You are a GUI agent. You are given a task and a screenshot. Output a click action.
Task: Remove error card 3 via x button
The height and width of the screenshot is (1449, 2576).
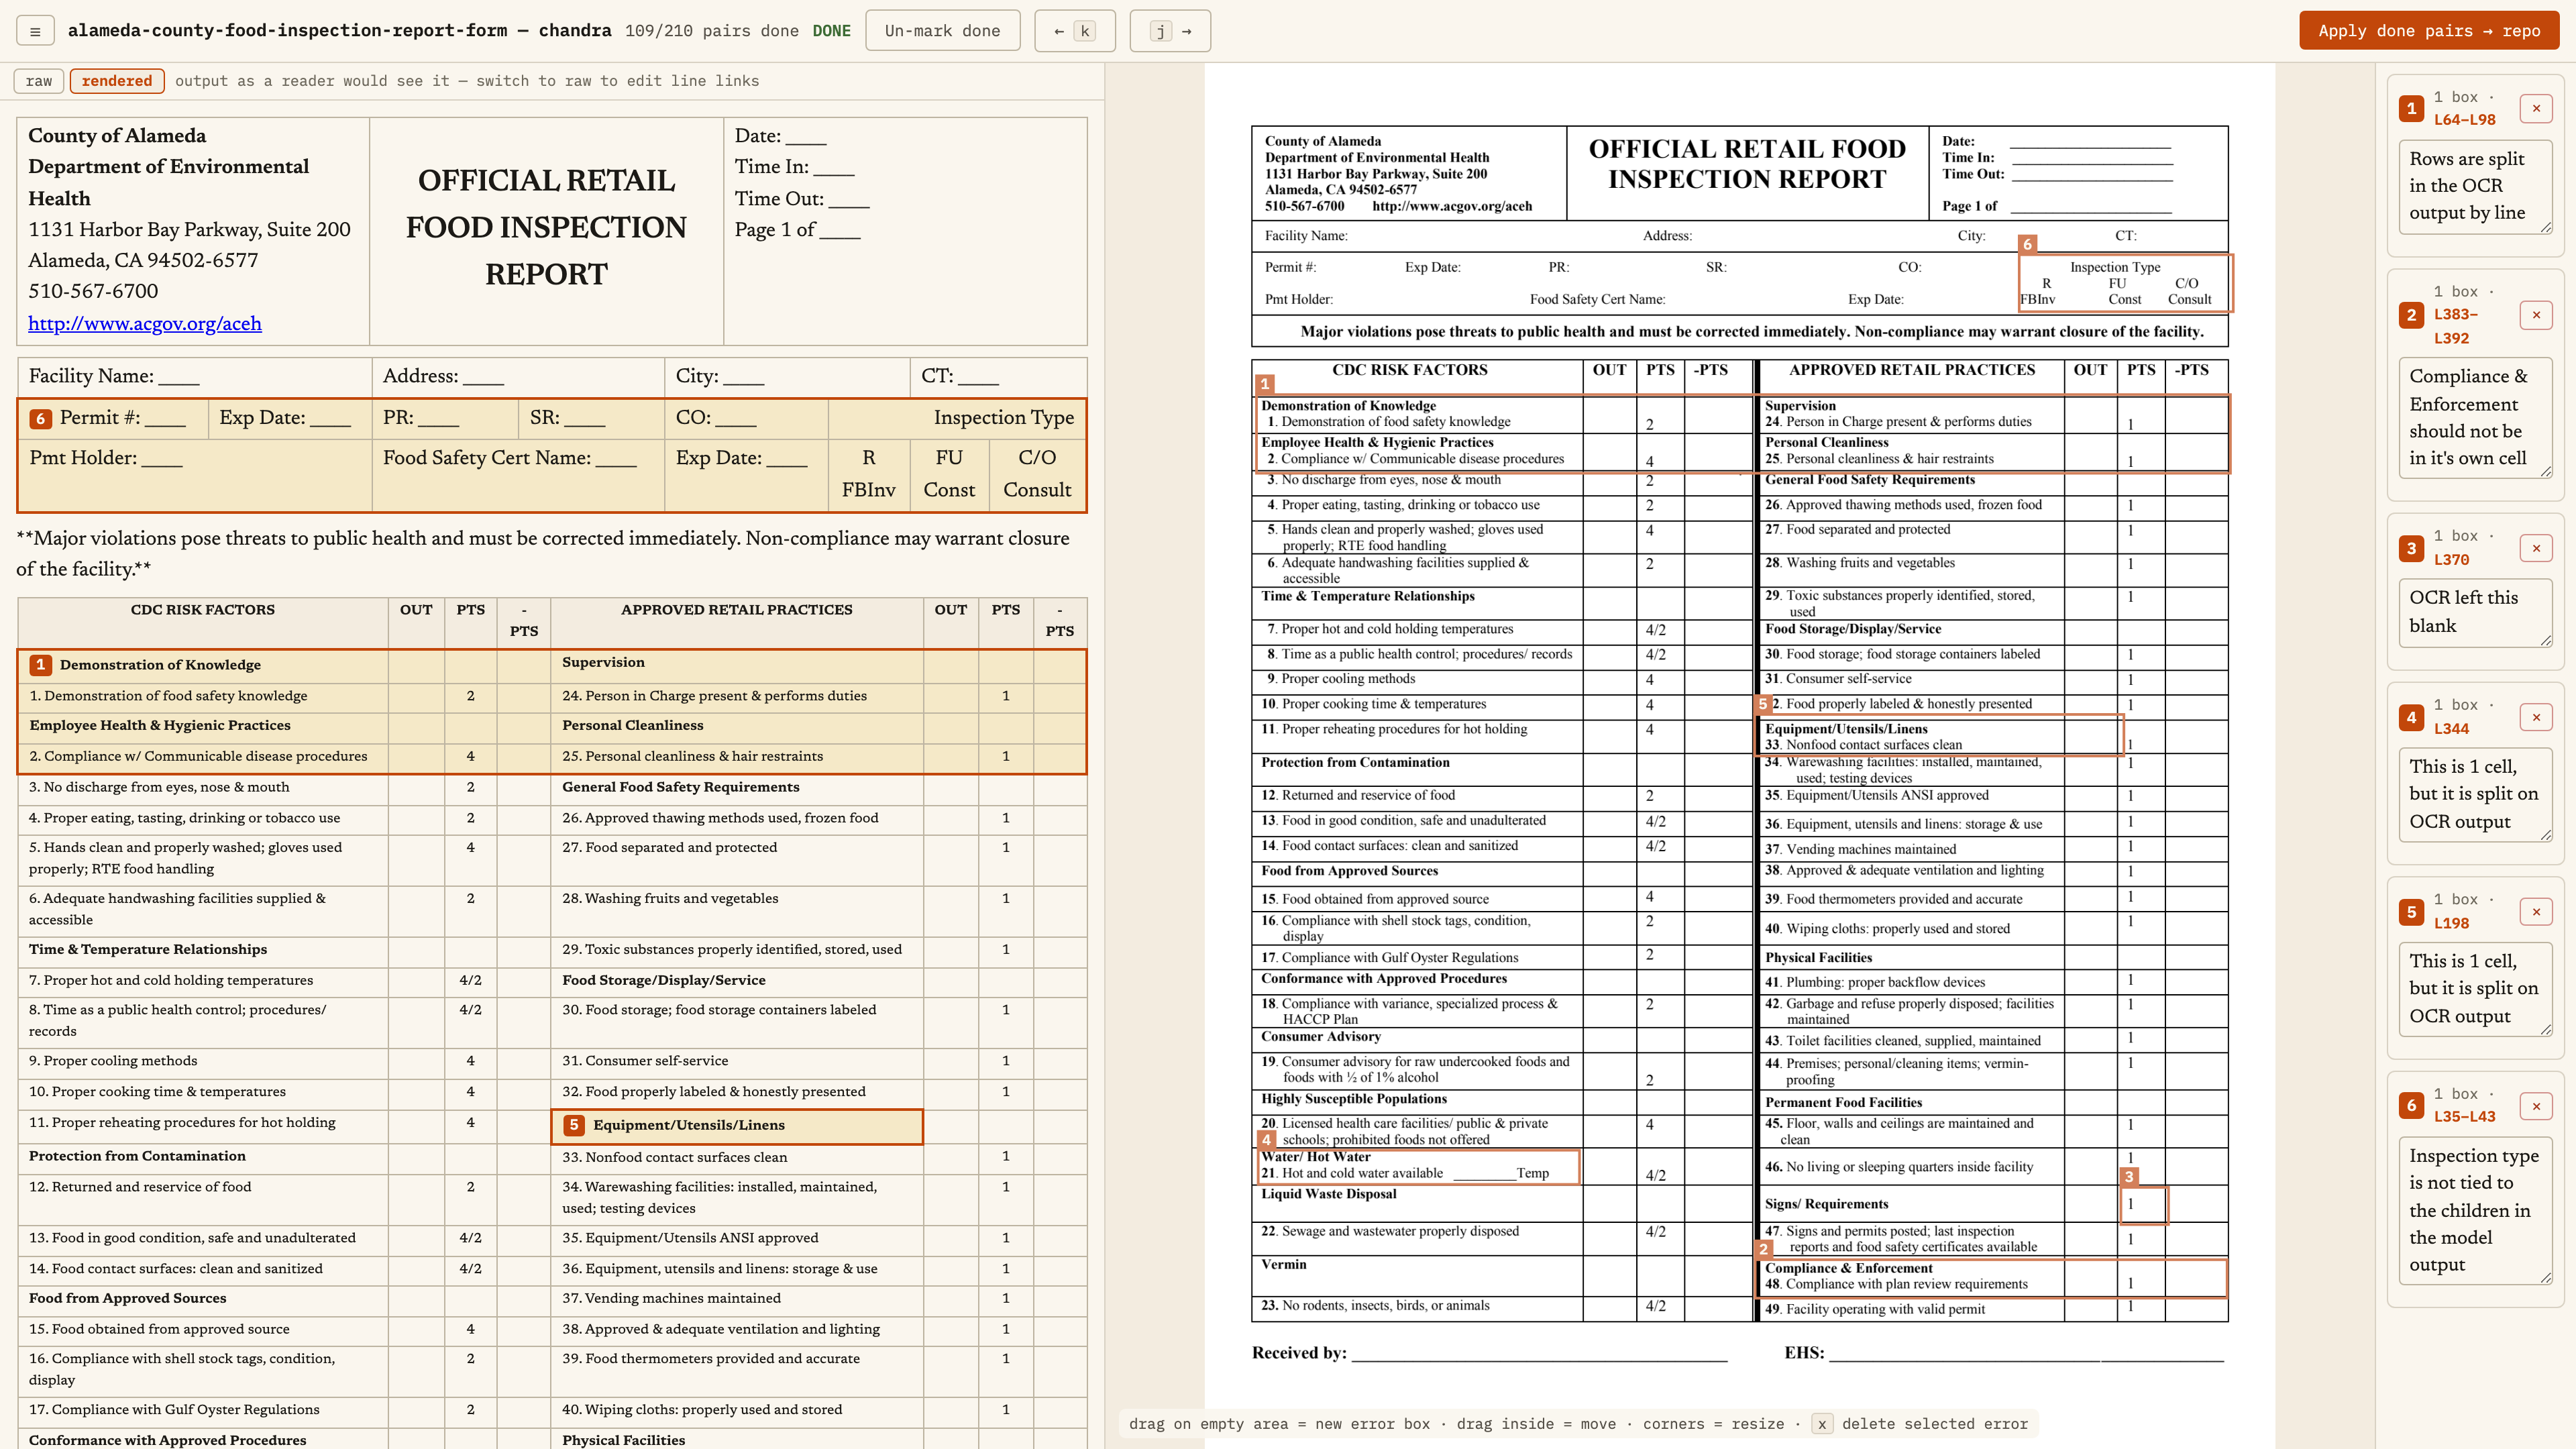pyautogui.click(x=2536, y=548)
